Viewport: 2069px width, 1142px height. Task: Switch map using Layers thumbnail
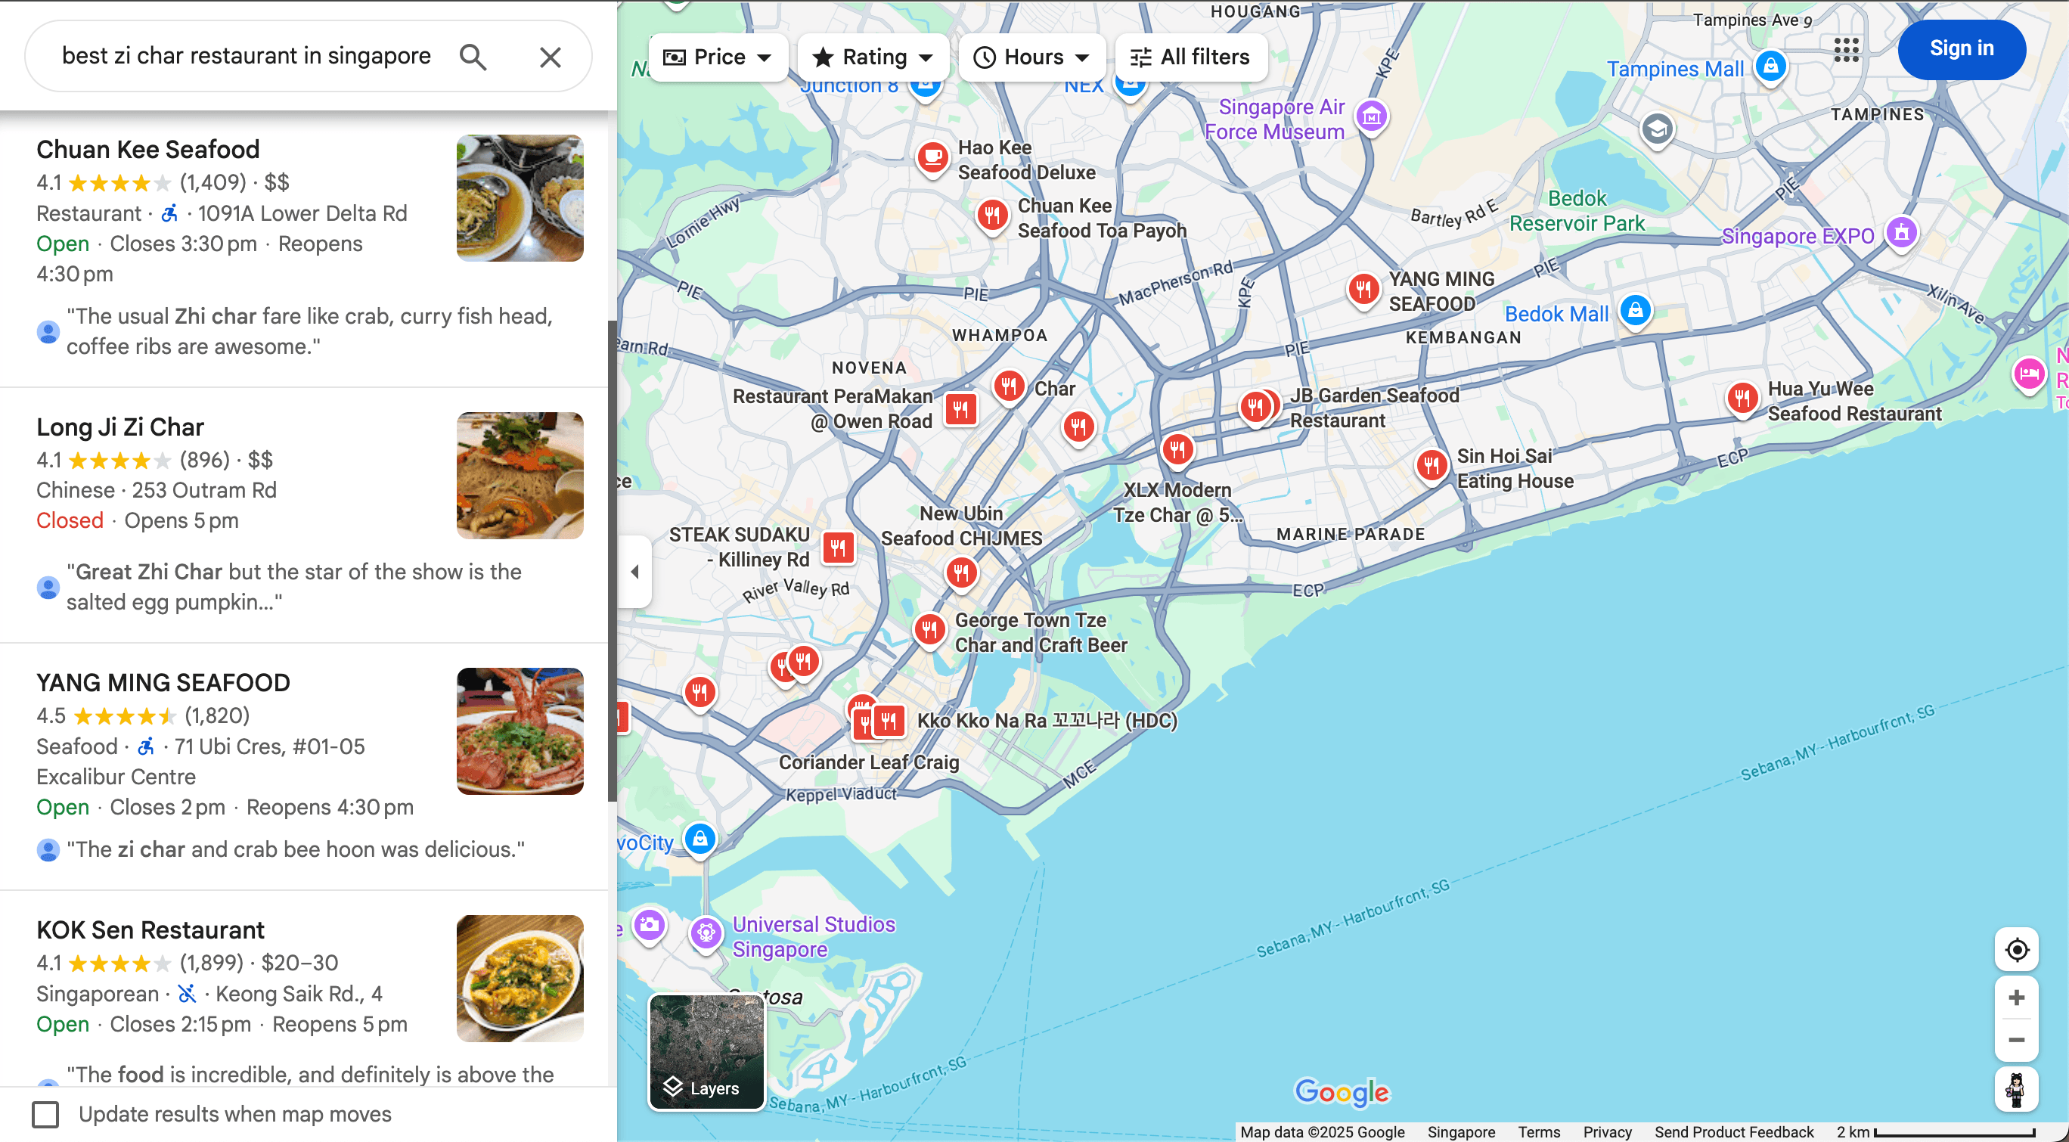706,1051
